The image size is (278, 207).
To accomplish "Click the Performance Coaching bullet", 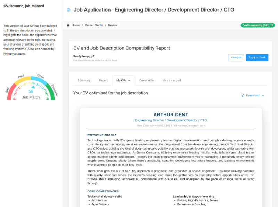I will [x=192, y=204].
